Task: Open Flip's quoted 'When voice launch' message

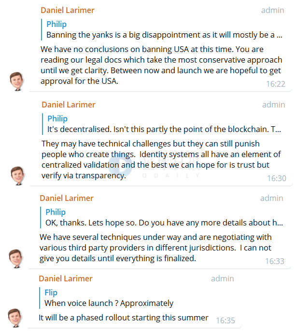Action: 106,298
